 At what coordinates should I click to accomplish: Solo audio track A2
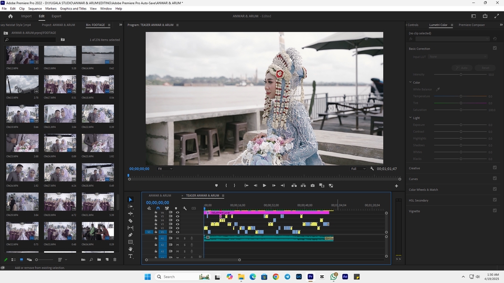[184, 245]
